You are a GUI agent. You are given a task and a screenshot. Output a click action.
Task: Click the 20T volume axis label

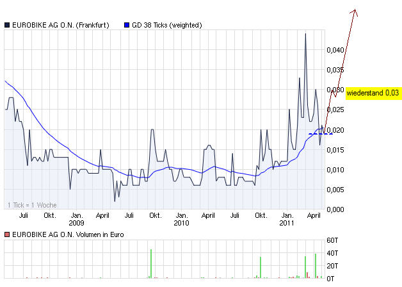(x=332, y=266)
